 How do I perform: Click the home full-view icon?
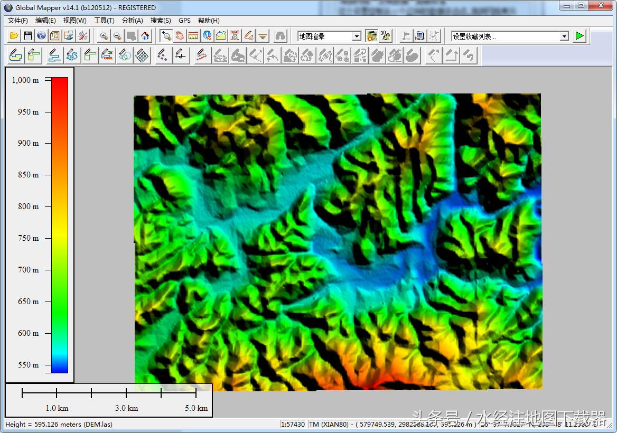coord(145,36)
